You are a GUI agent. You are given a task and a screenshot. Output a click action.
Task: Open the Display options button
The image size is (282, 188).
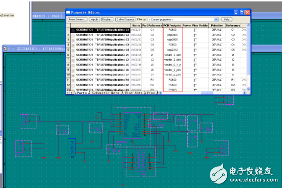[x=107, y=19]
